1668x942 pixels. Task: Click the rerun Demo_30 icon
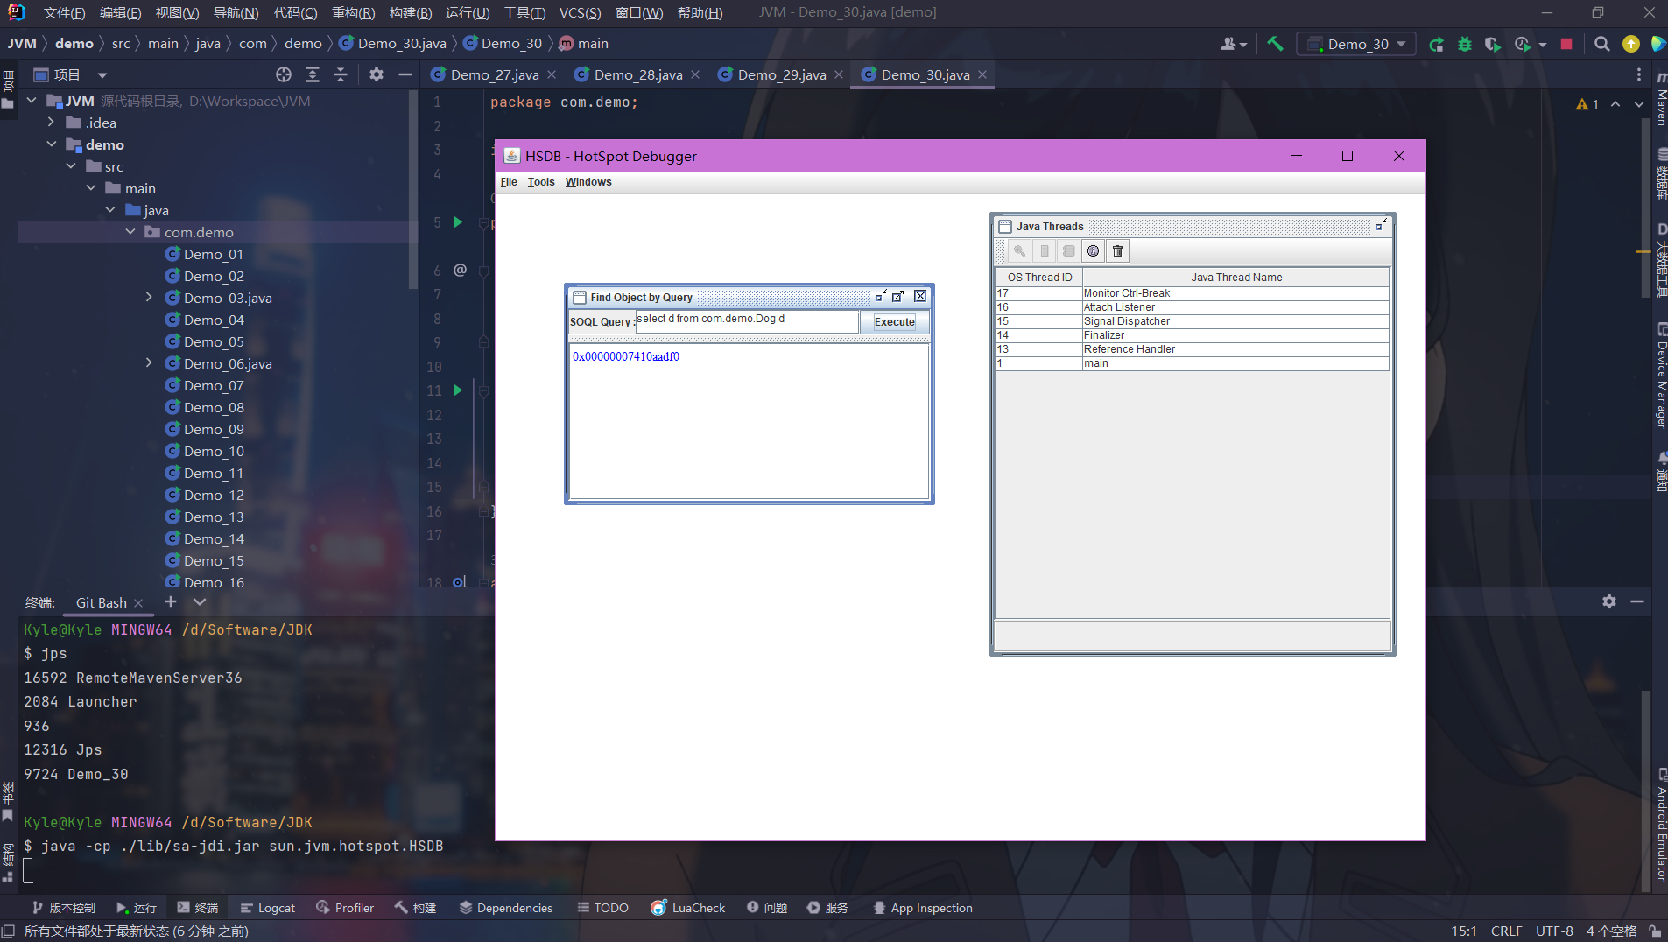[1436, 44]
